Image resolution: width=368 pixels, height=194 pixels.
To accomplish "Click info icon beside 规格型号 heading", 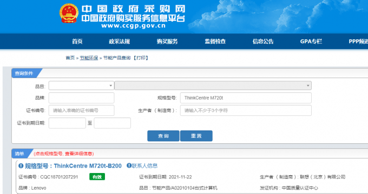I will coord(21,166).
